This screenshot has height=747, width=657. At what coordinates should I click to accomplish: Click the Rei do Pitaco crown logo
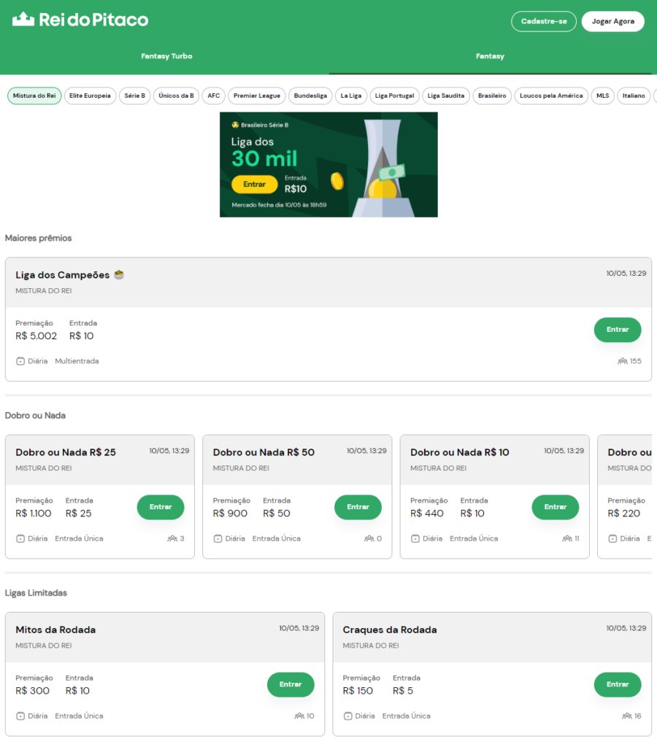pyautogui.click(x=23, y=20)
